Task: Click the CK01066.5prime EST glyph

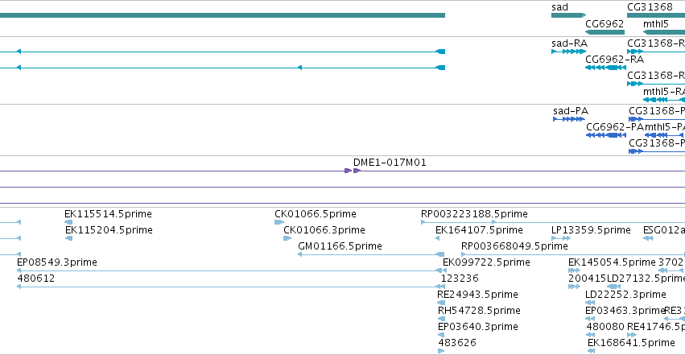Action: pos(279,222)
